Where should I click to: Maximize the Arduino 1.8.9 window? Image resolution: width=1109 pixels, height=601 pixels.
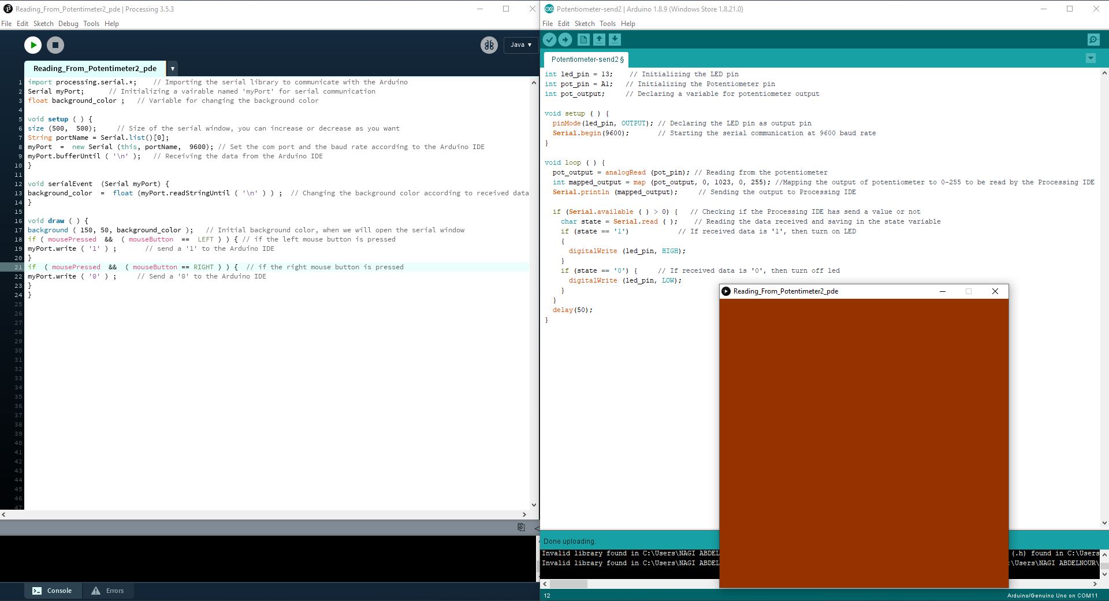pyautogui.click(x=1070, y=9)
